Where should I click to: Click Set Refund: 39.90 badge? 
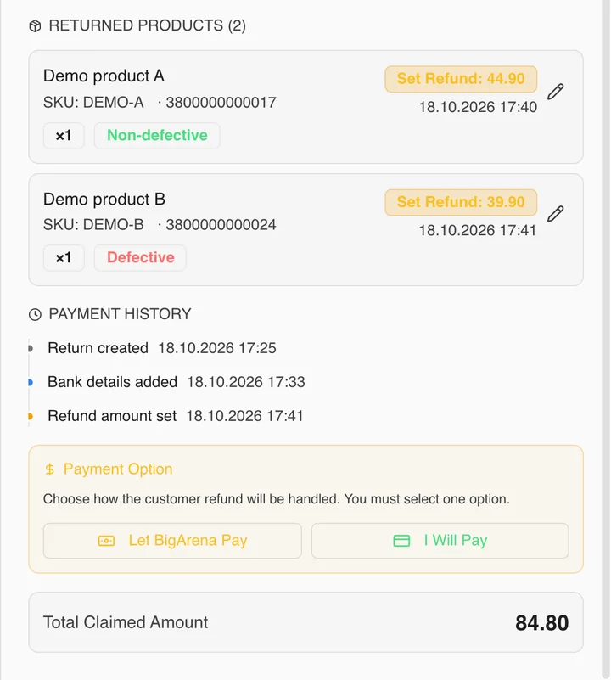pos(461,202)
